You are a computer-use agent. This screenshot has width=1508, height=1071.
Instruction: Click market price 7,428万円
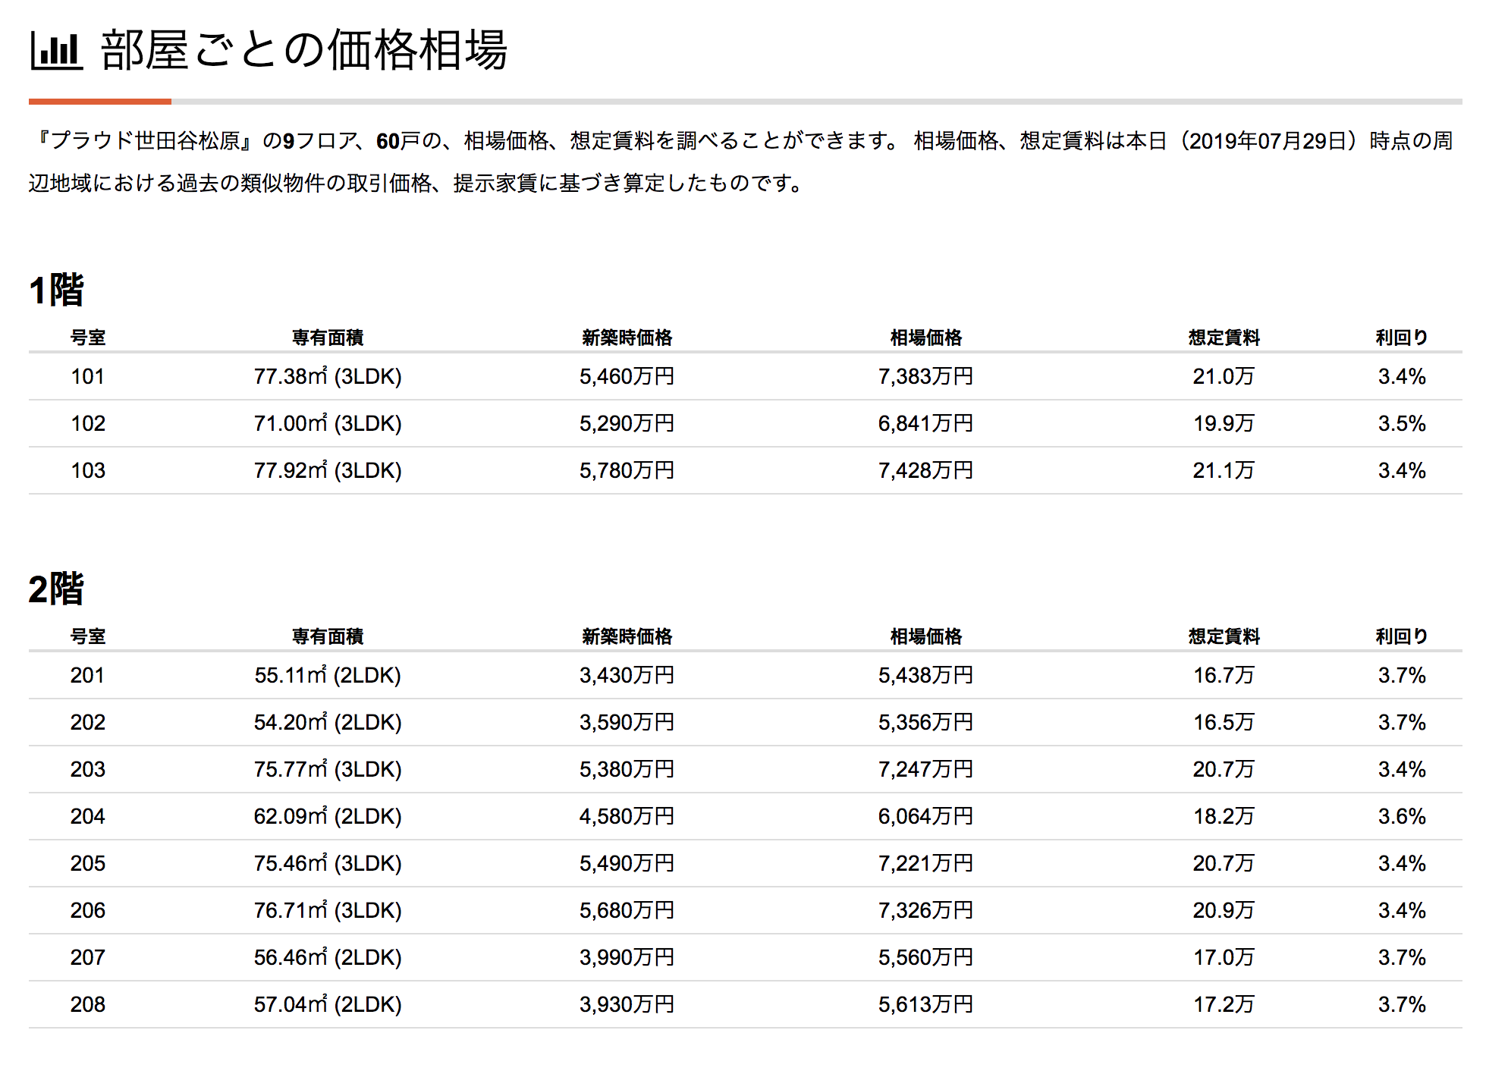[x=925, y=470]
